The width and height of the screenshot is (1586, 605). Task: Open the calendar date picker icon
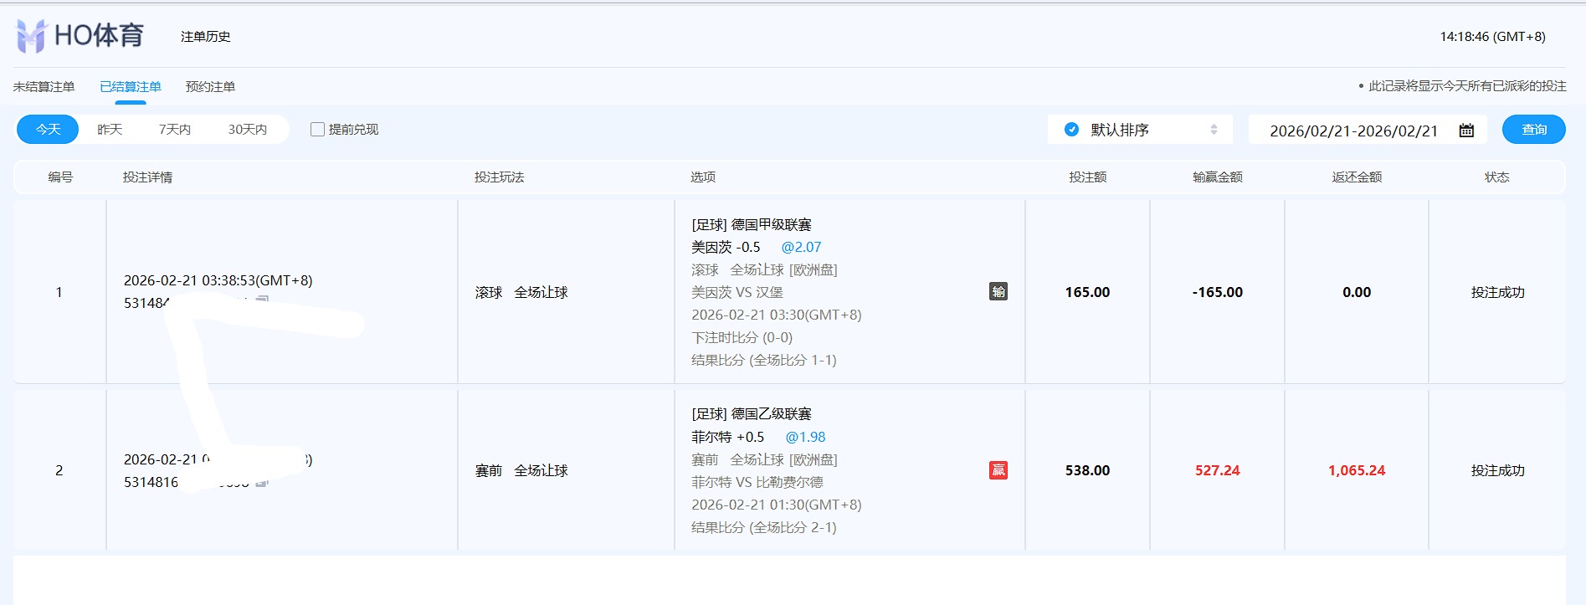1466,131
